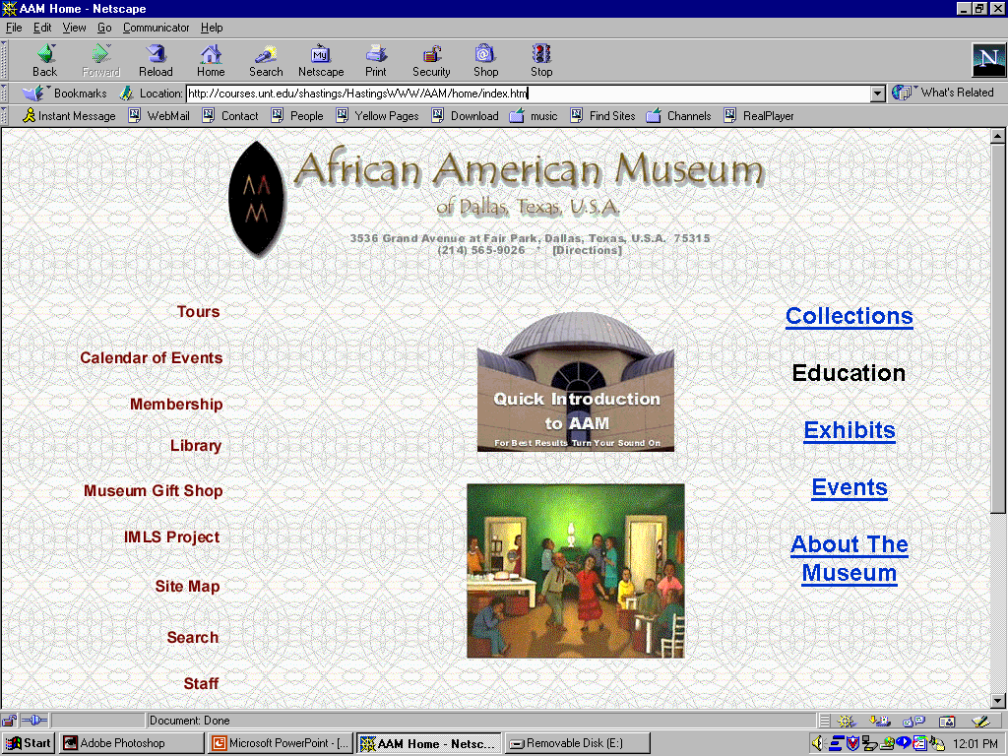Reload the current page
The image size is (1008, 756).
click(156, 60)
